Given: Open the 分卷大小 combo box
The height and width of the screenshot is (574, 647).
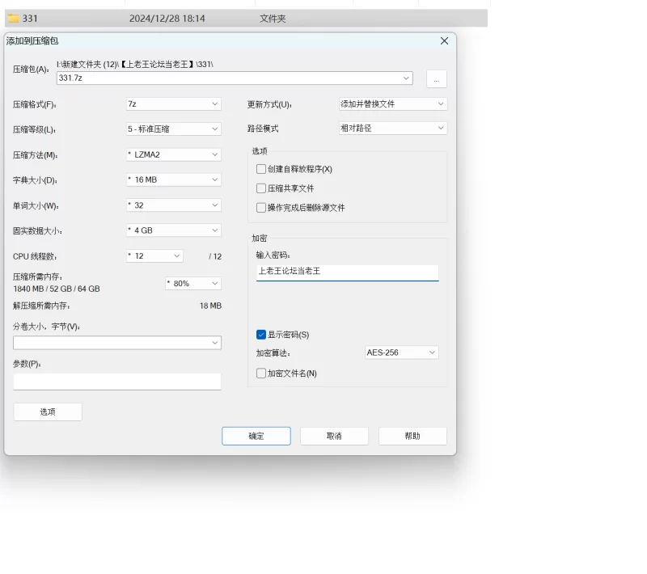Looking at the screenshot, I should (117, 343).
